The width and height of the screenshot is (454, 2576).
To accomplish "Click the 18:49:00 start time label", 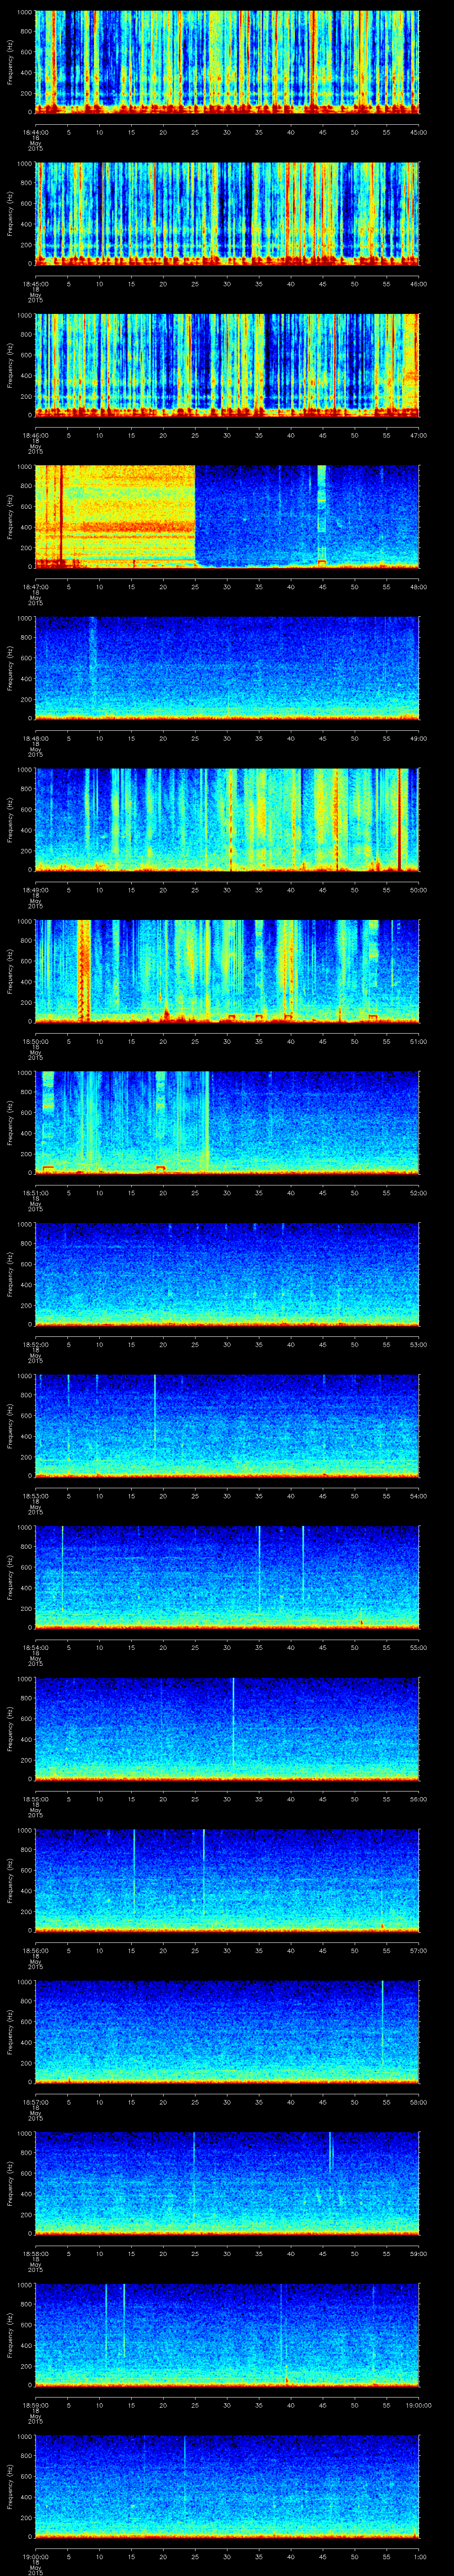I will pos(36,890).
